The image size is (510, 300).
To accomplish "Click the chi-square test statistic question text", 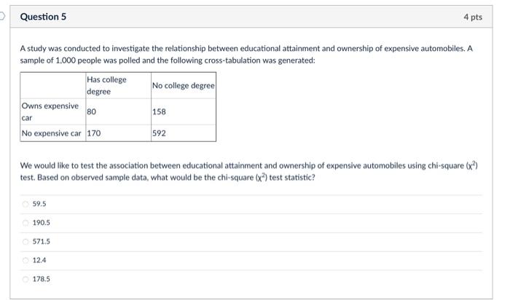I will click(249, 171).
